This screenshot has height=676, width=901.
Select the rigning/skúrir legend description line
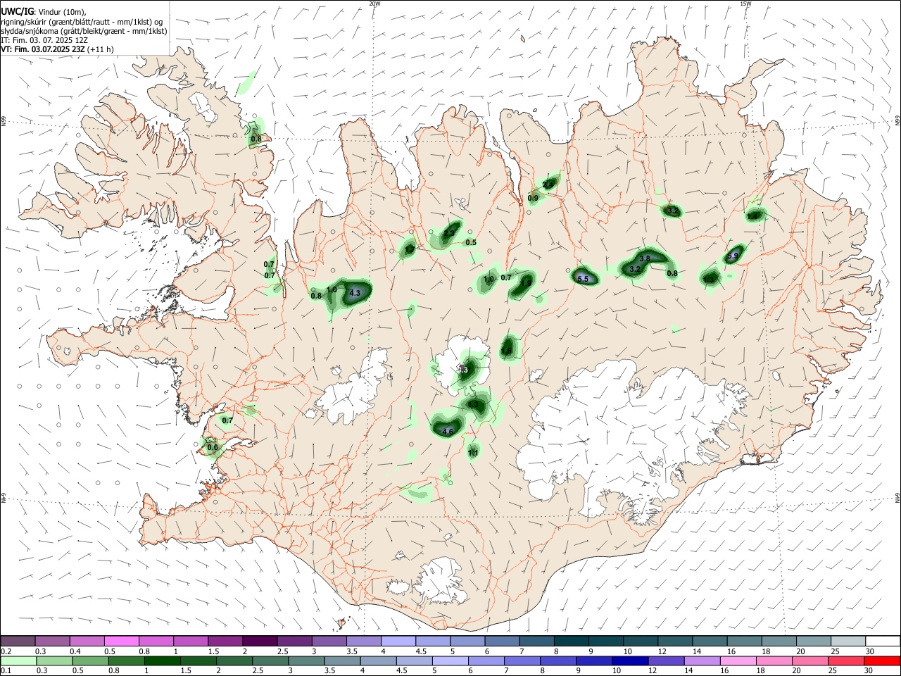pyautogui.click(x=81, y=22)
